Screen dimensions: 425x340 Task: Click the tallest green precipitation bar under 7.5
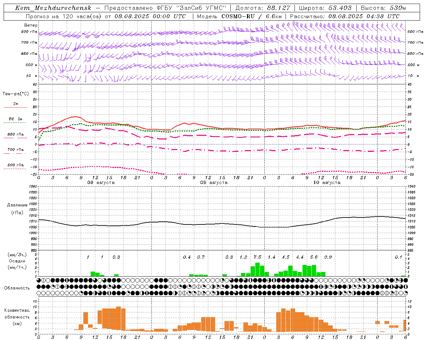tap(257, 270)
